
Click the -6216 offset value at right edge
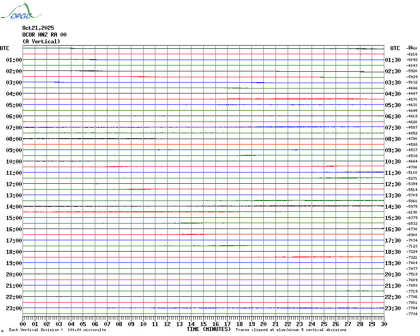[x=412, y=54]
